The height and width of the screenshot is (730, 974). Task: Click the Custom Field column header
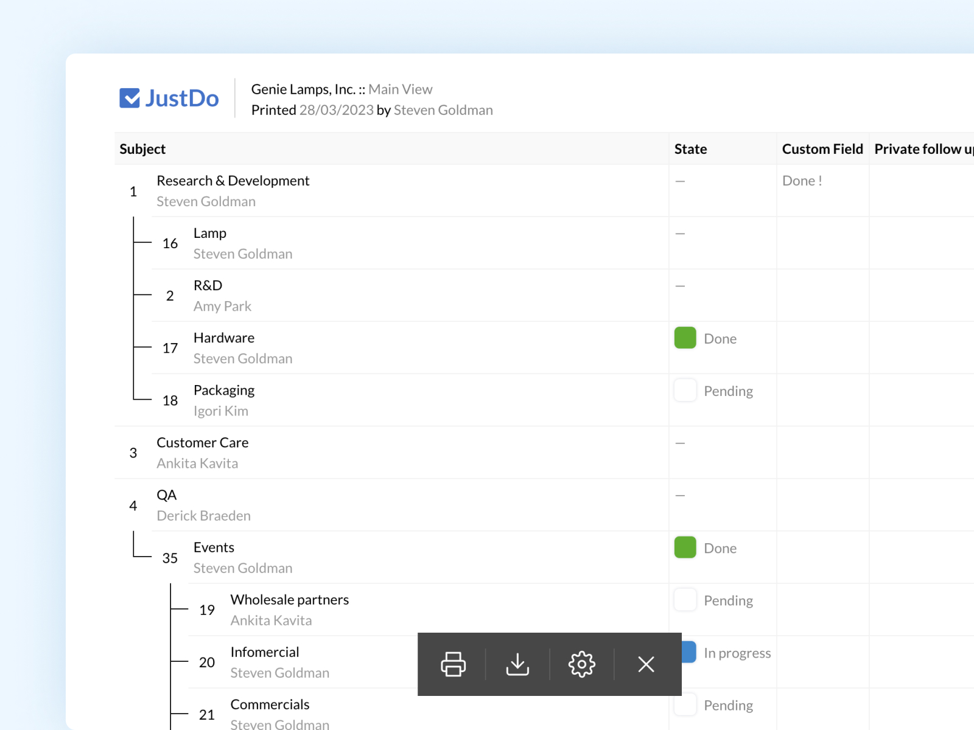pyautogui.click(x=822, y=149)
